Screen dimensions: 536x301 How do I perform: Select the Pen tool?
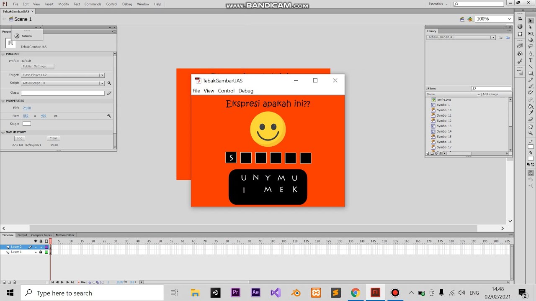click(x=531, y=54)
